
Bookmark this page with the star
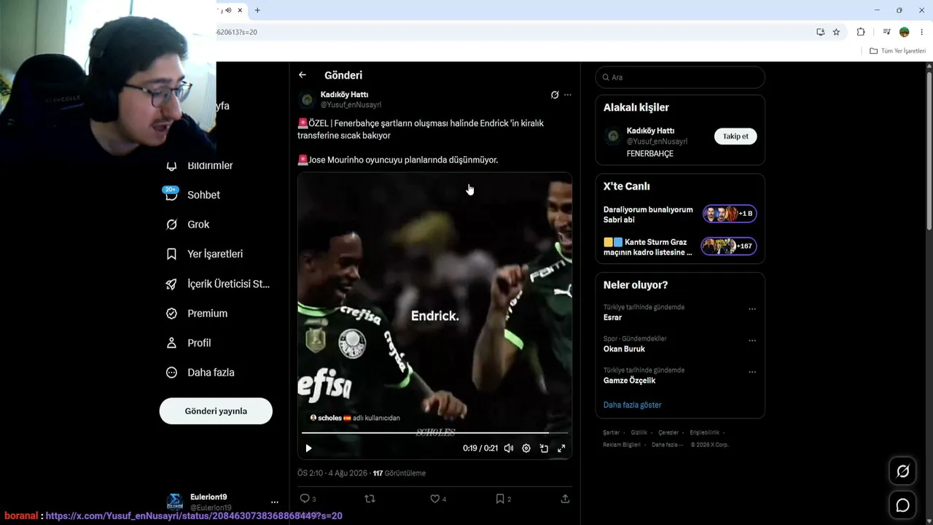[x=836, y=32]
